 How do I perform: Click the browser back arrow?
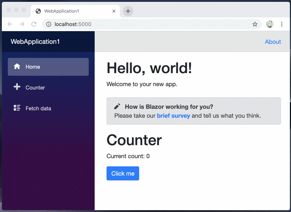[x=10, y=24]
